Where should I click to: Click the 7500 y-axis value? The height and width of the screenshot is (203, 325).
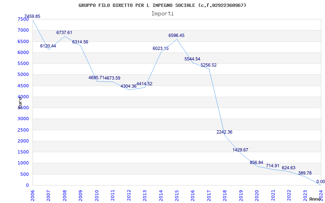23,19
